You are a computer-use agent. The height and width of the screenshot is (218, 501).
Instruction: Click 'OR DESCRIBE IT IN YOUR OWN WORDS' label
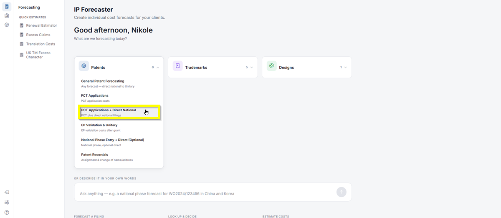click(x=105, y=178)
